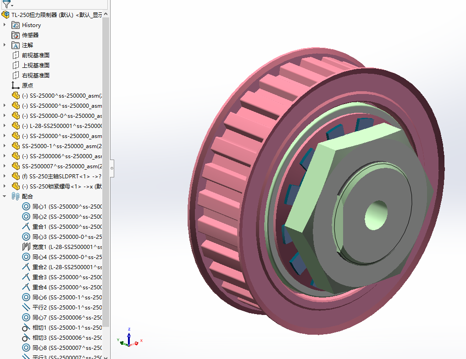Expand the SS-25000-1 component node
The width and height of the screenshot is (466, 359).
coord(5,146)
